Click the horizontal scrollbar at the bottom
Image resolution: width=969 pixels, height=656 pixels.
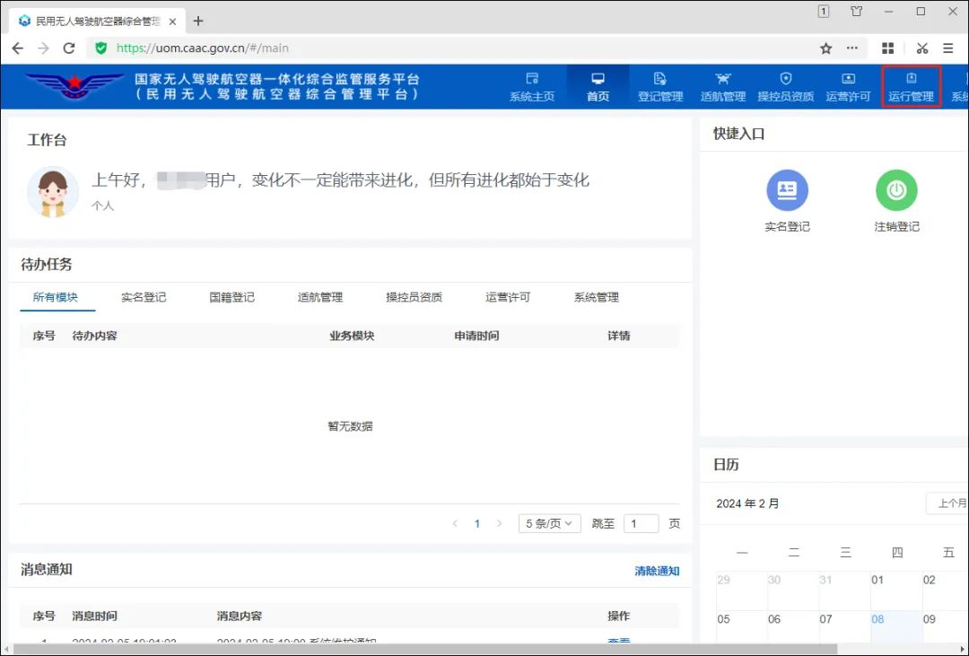pyautogui.click(x=422, y=649)
